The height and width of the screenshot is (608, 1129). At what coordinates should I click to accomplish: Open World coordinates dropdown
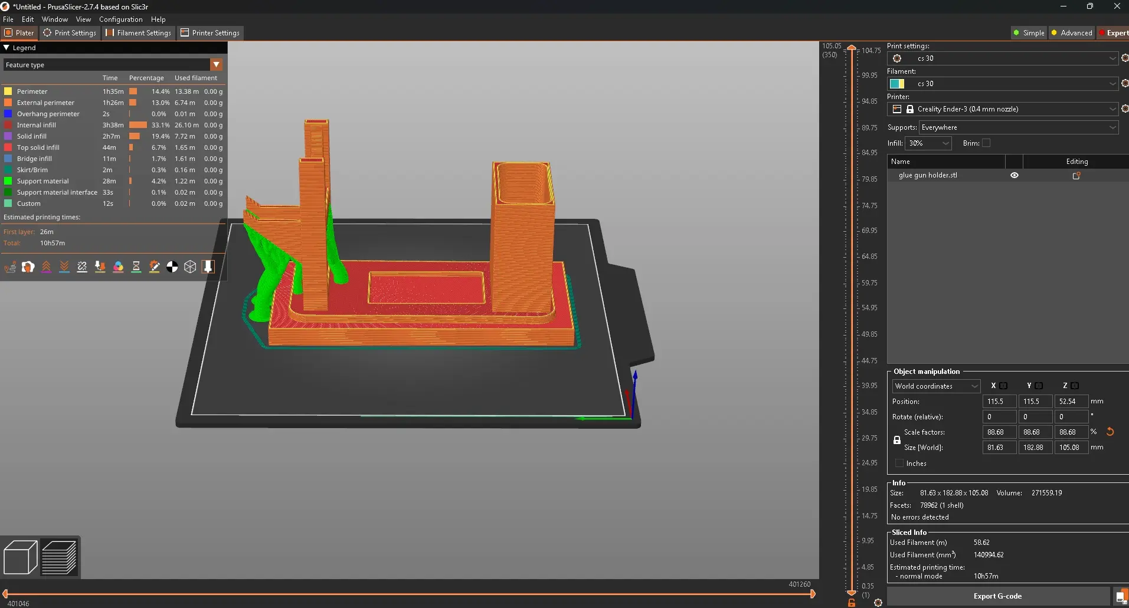pos(936,386)
